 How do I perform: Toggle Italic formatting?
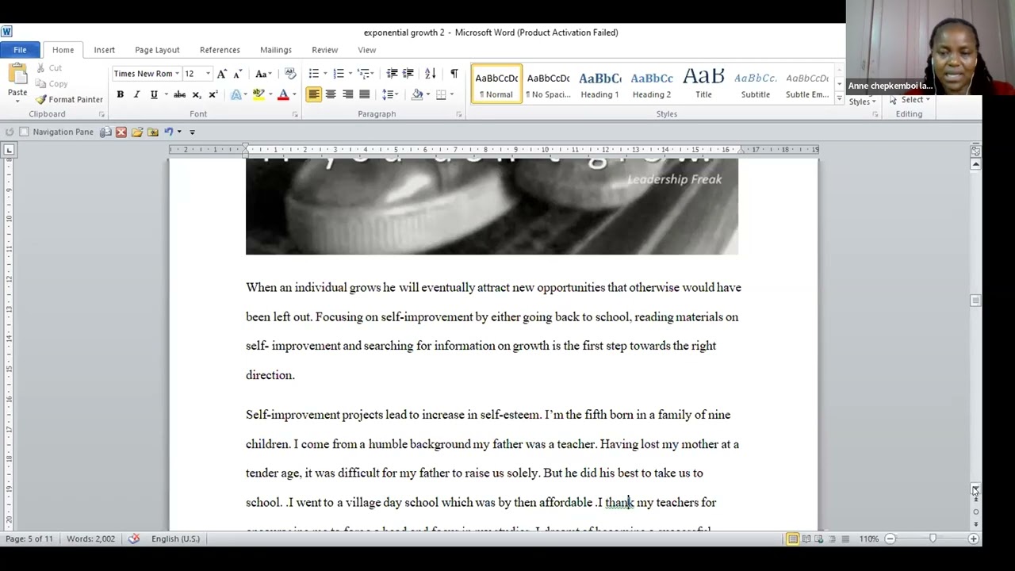point(136,94)
